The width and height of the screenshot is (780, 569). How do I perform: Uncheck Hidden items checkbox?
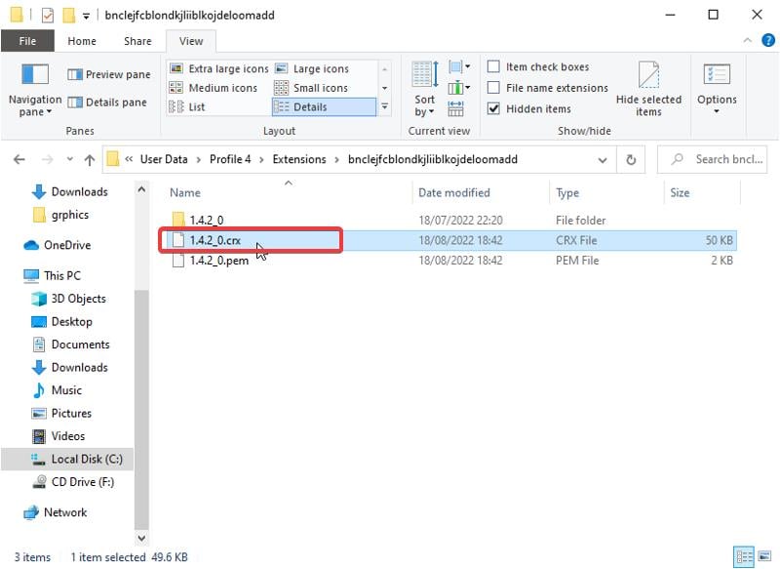point(493,108)
